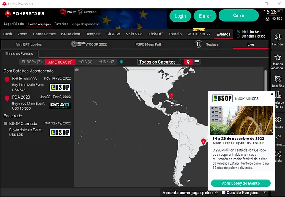Select Dinheiro Real radio button
The width and height of the screenshot is (285, 197).
238,32
